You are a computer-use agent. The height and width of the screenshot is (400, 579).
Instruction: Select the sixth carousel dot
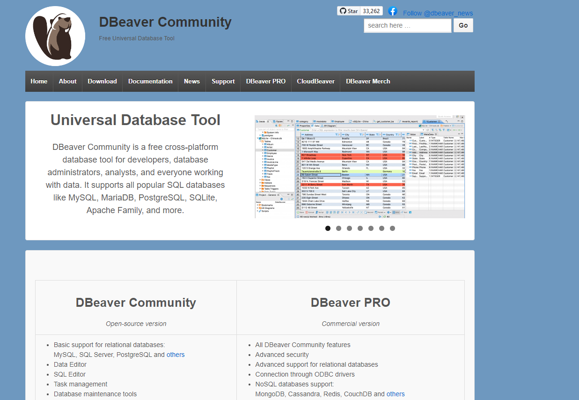point(381,229)
